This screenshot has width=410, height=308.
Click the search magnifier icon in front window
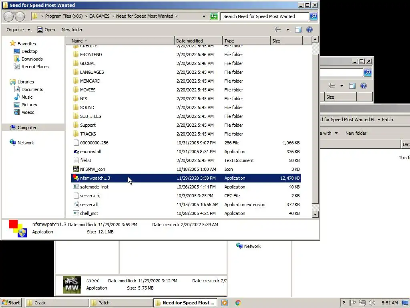point(313,16)
